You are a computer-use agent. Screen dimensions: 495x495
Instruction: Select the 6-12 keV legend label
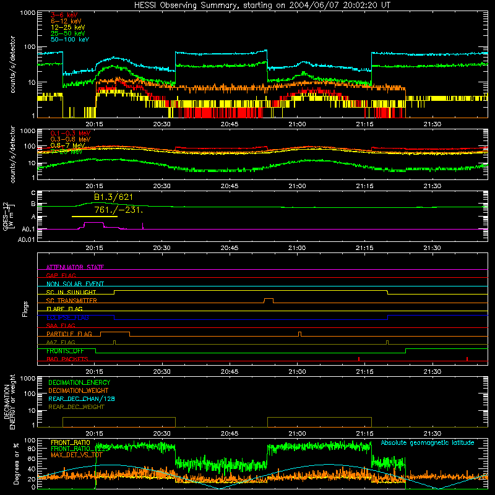coord(66,21)
